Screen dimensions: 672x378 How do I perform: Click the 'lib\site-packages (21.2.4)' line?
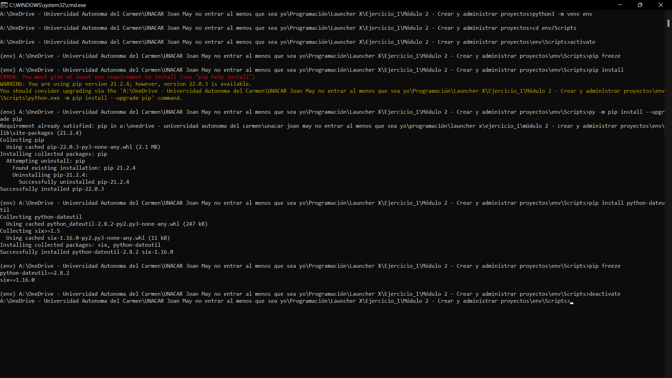[41, 133]
